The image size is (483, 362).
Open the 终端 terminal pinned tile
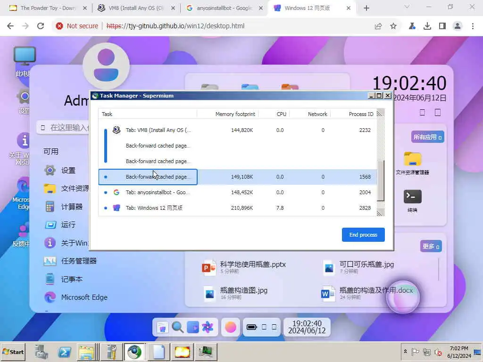pyautogui.click(x=412, y=201)
